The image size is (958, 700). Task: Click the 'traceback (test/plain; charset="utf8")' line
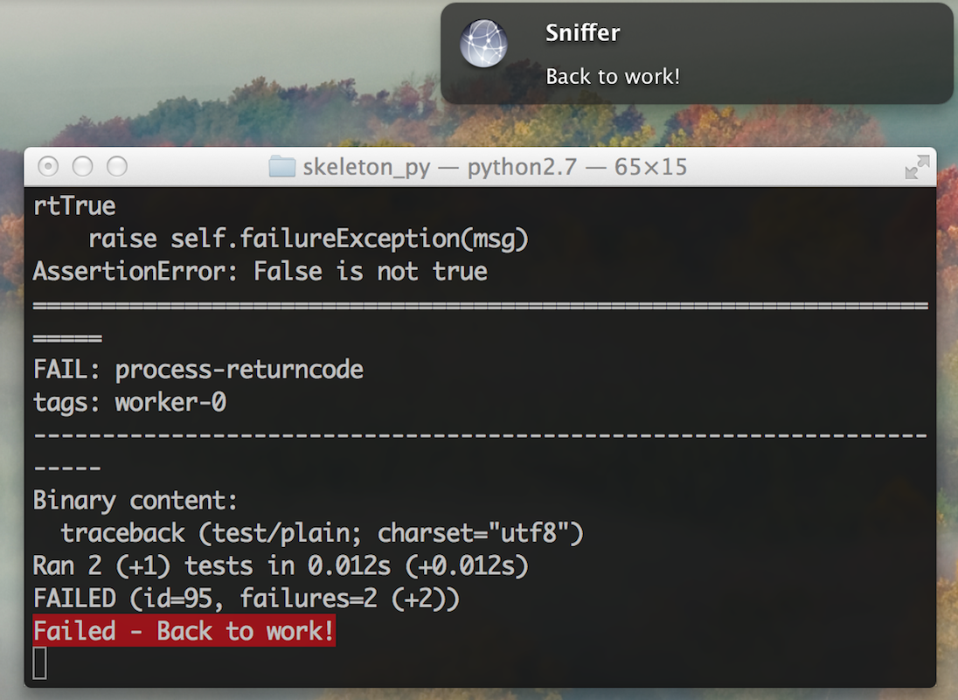click(x=322, y=533)
